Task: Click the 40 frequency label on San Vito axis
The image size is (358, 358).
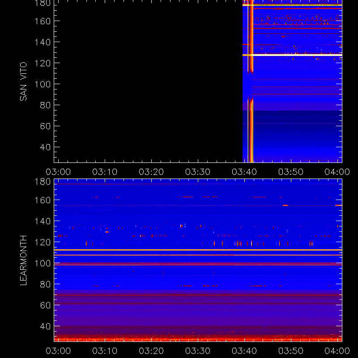Action: (45, 147)
